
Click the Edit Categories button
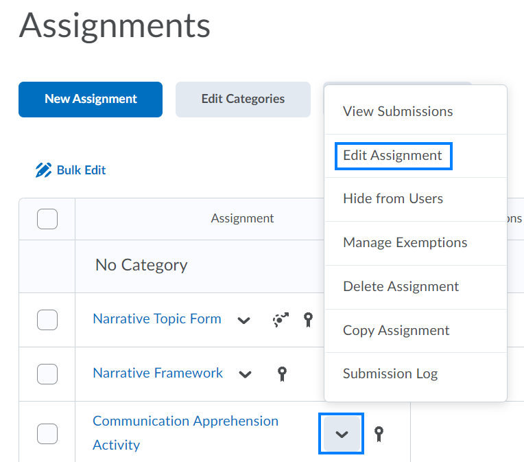(x=243, y=99)
